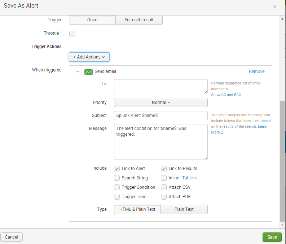
Task: Collapse the Send email action section
Action: pyautogui.click(x=78, y=71)
